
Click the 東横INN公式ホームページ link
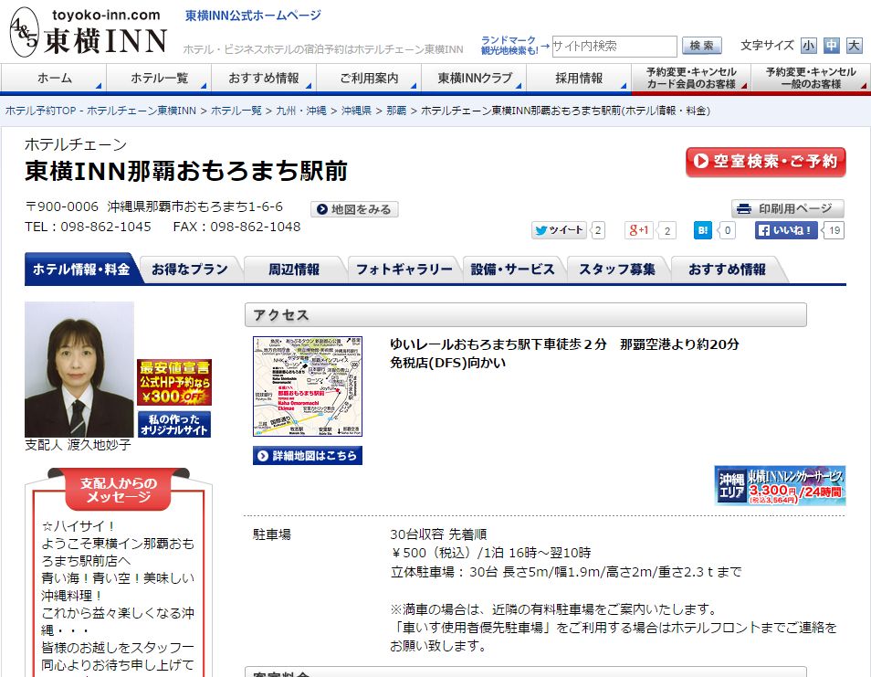coord(253,16)
